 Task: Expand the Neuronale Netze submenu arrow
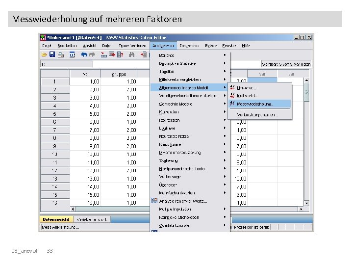coord(225,136)
